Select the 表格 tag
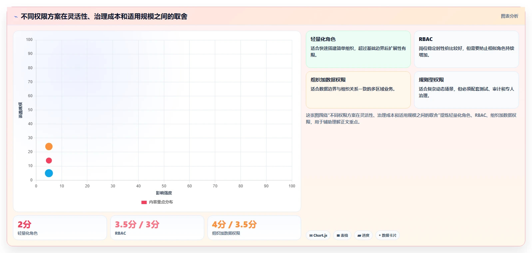This screenshot has height=253, width=532. (342, 235)
